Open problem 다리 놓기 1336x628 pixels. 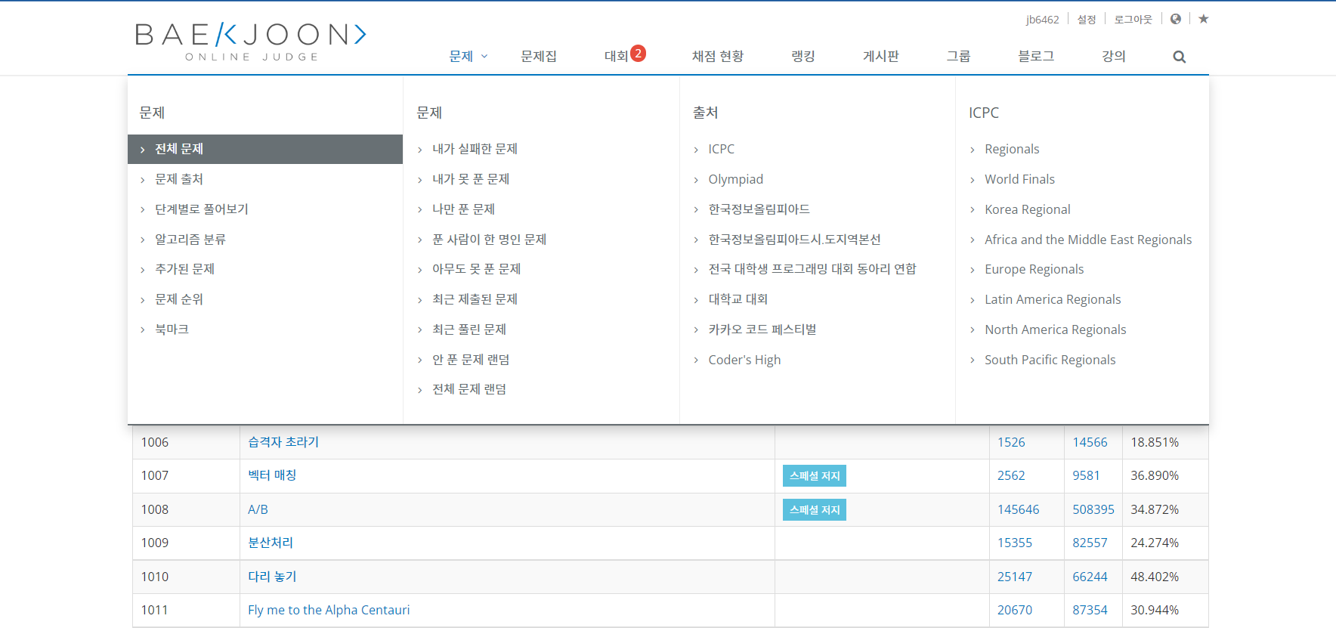[x=272, y=577]
